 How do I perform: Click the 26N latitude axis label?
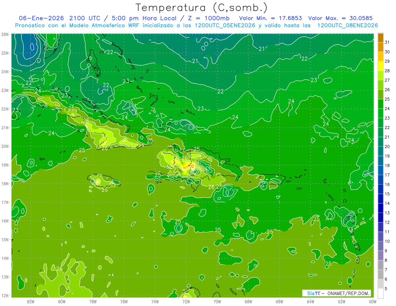[x=5, y=34]
